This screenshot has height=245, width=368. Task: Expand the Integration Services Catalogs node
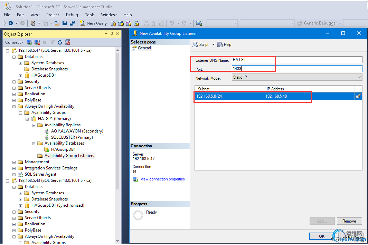pyautogui.click(x=14, y=168)
